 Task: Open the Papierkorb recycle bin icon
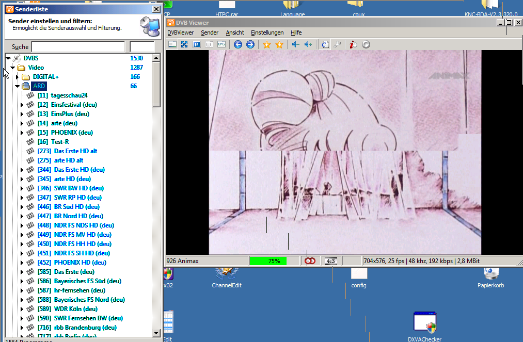[x=490, y=278]
